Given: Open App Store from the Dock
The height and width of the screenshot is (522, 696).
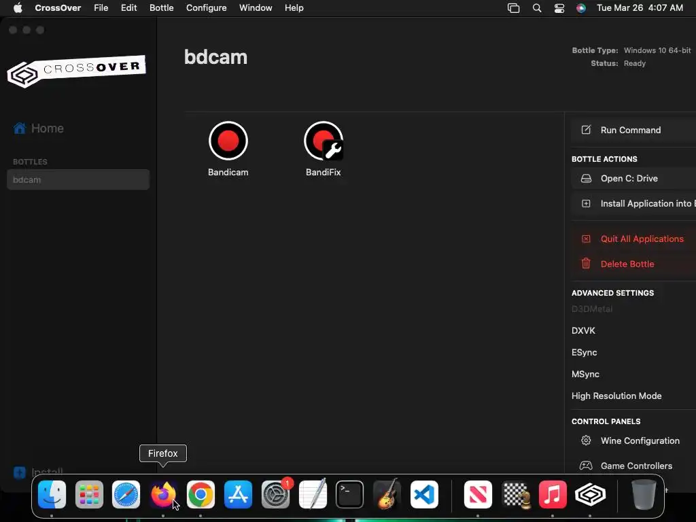Looking at the screenshot, I should [239, 495].
